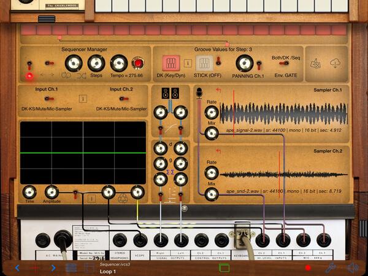Click the Steps knob
Screen dimensions: 368x276
(x=96, y=63)
